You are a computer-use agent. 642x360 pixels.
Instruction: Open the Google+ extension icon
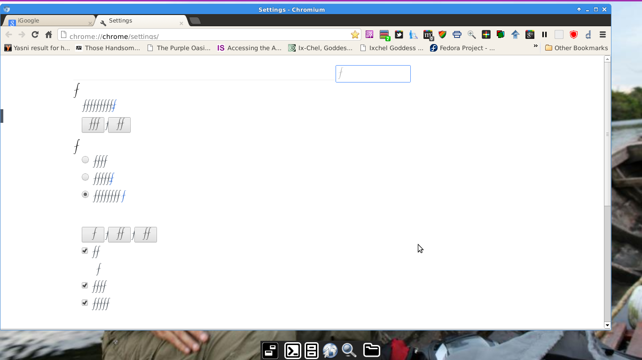[x=530, y=35]
